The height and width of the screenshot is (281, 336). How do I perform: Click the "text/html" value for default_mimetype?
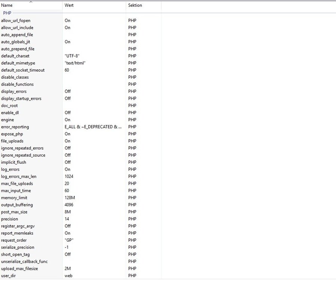(75, 63)
